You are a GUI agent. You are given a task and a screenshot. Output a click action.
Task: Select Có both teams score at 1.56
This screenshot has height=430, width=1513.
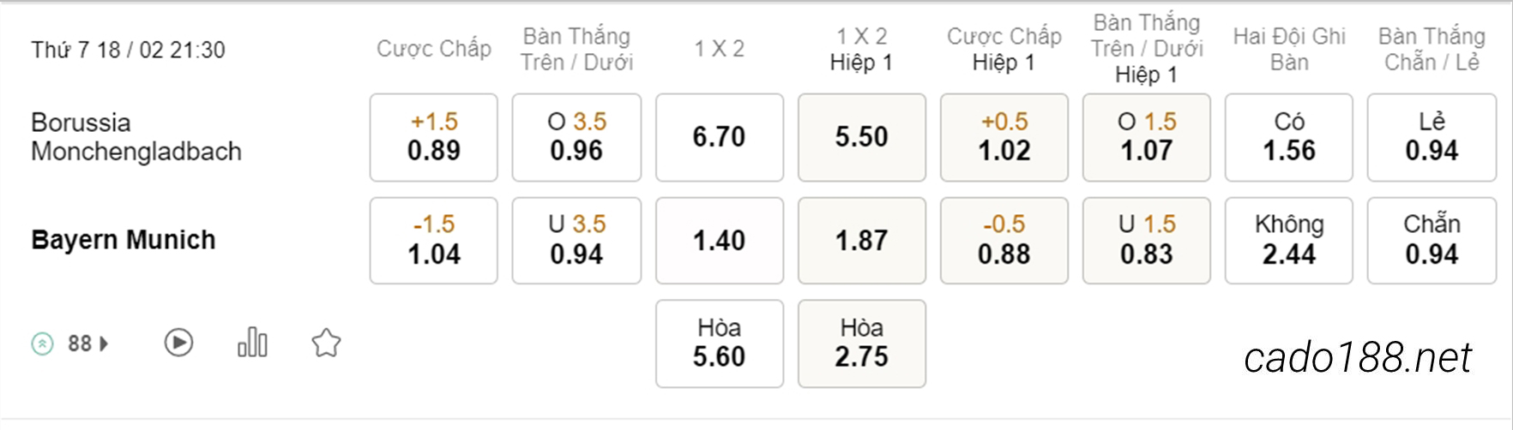point(1289,137)
